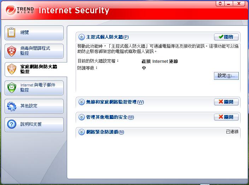Open the 總覽 overview clipboard icon

coord(12,32)
